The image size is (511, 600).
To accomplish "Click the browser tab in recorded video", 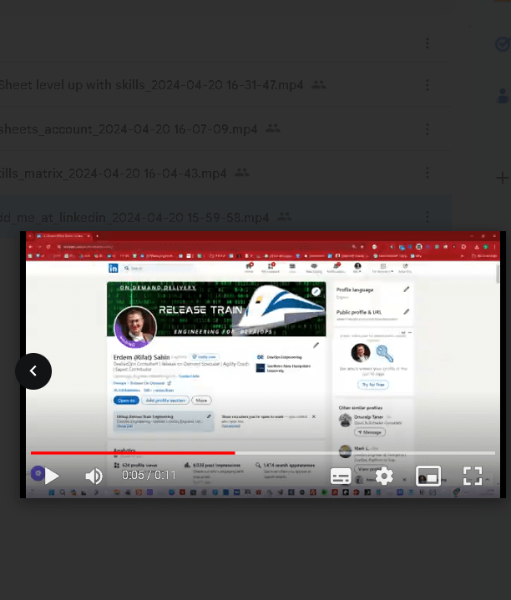I will (63, 235).
